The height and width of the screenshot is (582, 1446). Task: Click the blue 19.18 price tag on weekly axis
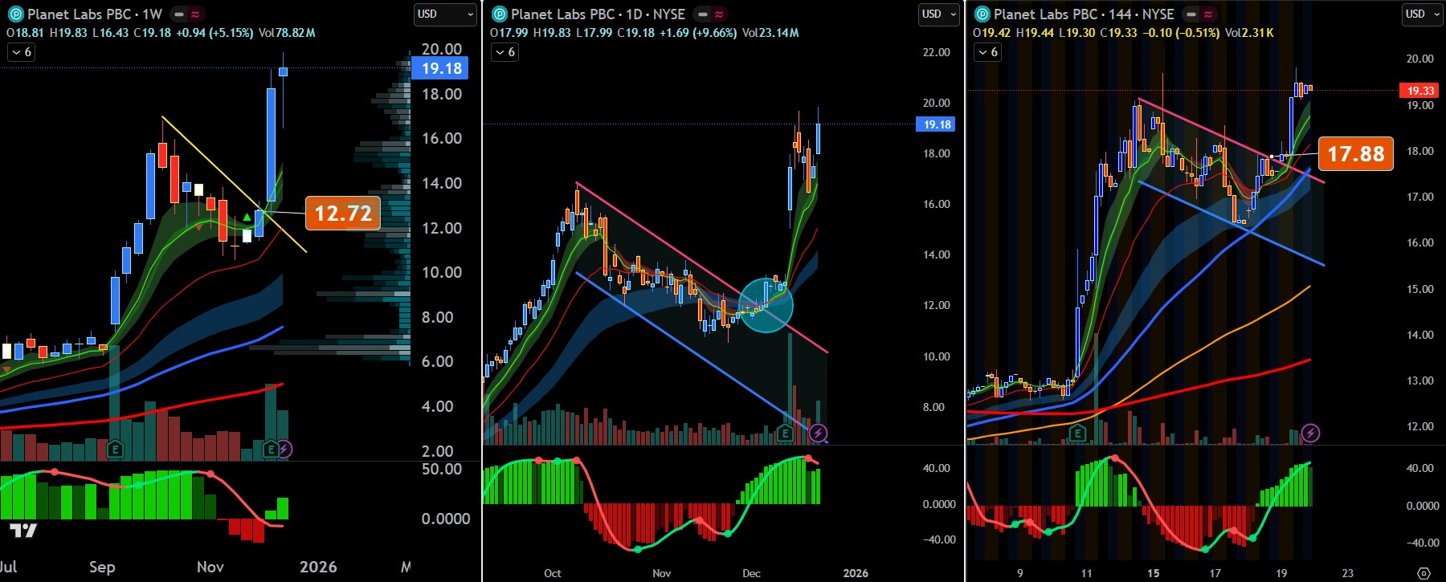click(x=441, y=68)
